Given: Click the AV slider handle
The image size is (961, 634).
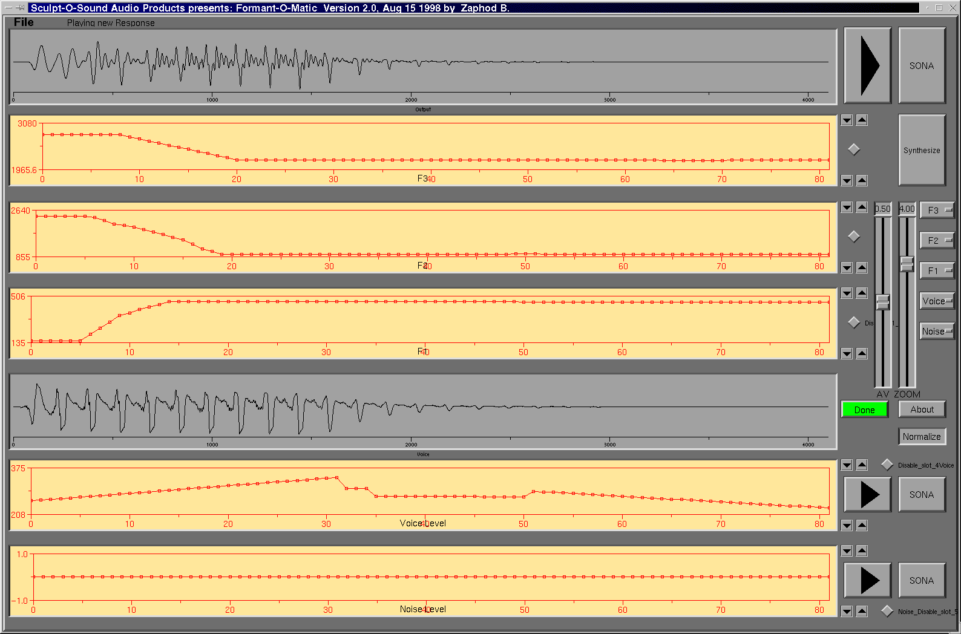Looking at the screenshot, I should (883, 302).
